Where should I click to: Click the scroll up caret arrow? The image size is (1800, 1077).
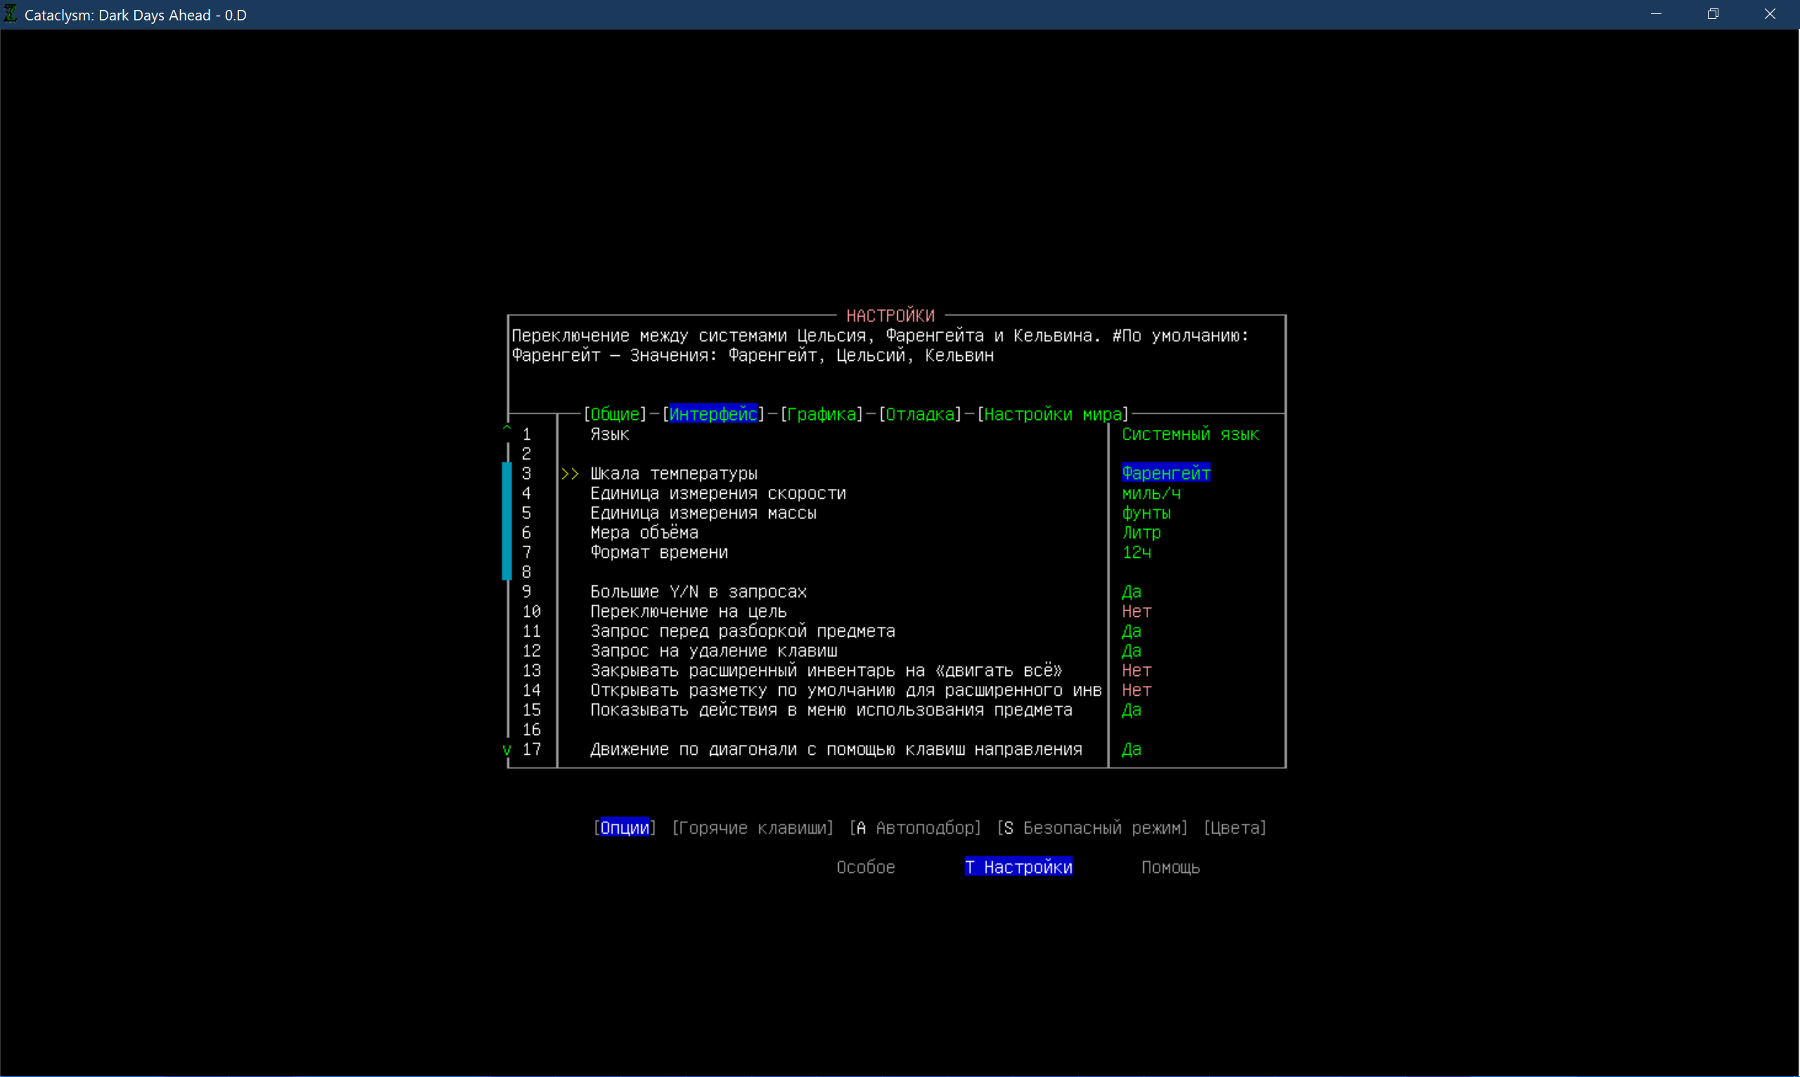507,429
